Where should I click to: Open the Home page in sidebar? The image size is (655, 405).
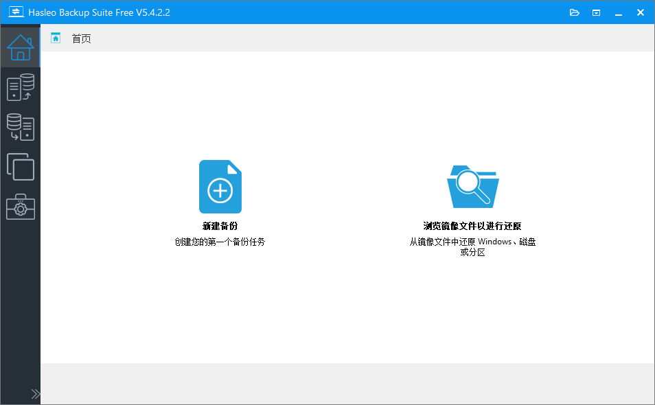coord(20,47)
